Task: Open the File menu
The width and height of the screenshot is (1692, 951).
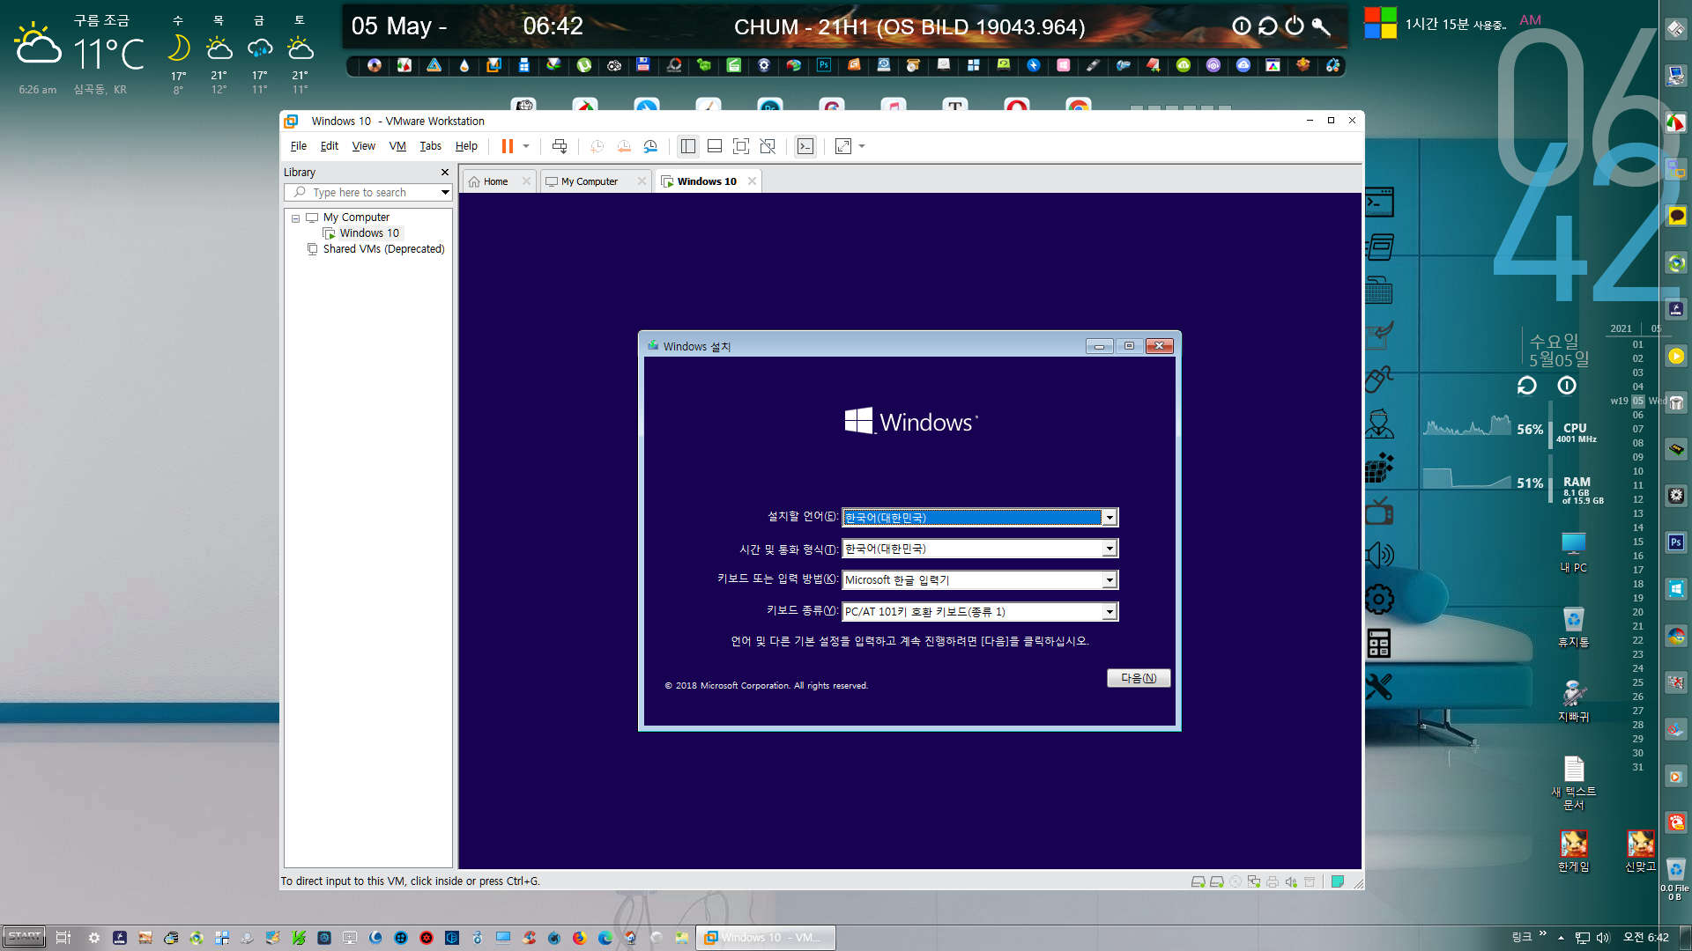Action: click(299, 146)
